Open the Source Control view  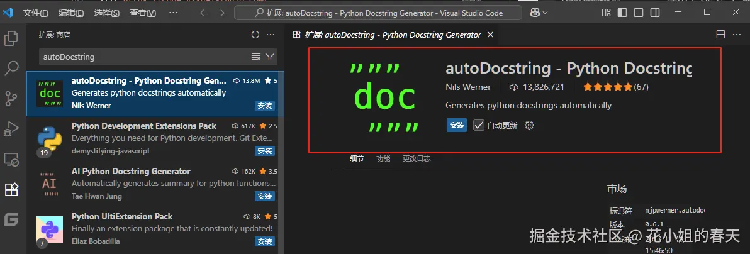click(11, 99)
